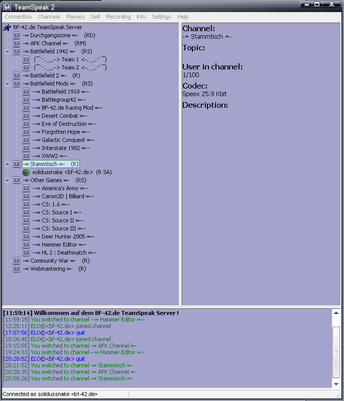344x401 pixels.
Task: Click the Deer Hunter 2005 subchannel icon
Action: (x=26, y=236)
